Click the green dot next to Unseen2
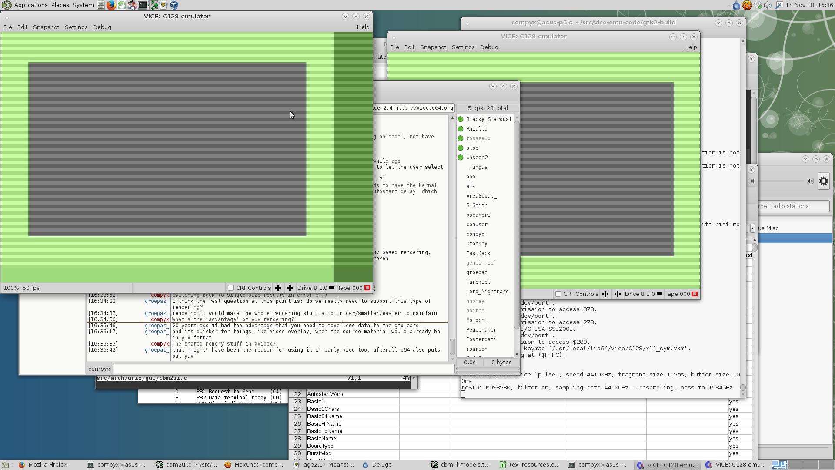835x470 pixels. [461, 158]
